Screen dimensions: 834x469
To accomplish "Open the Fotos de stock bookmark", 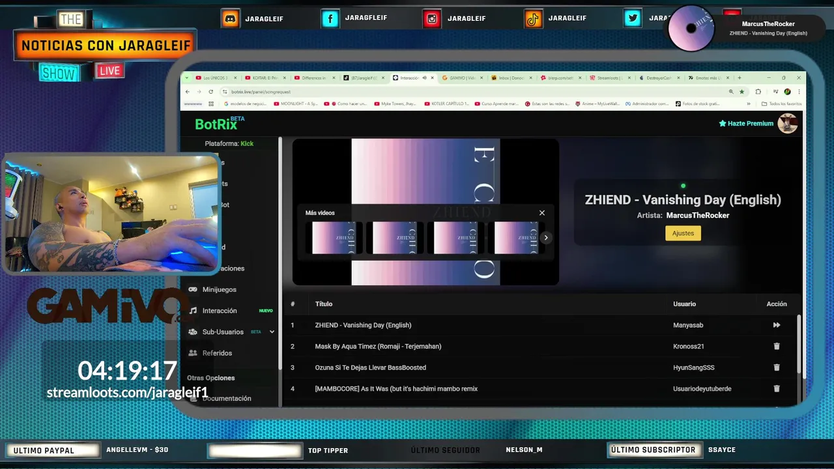I will point(697,104).
